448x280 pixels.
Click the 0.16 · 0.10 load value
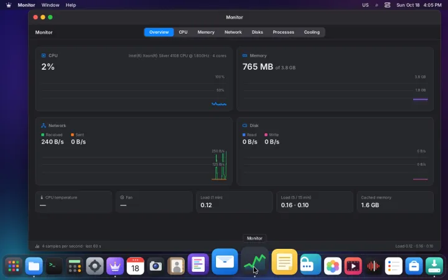pyautogui.click(x=294, y=205)
